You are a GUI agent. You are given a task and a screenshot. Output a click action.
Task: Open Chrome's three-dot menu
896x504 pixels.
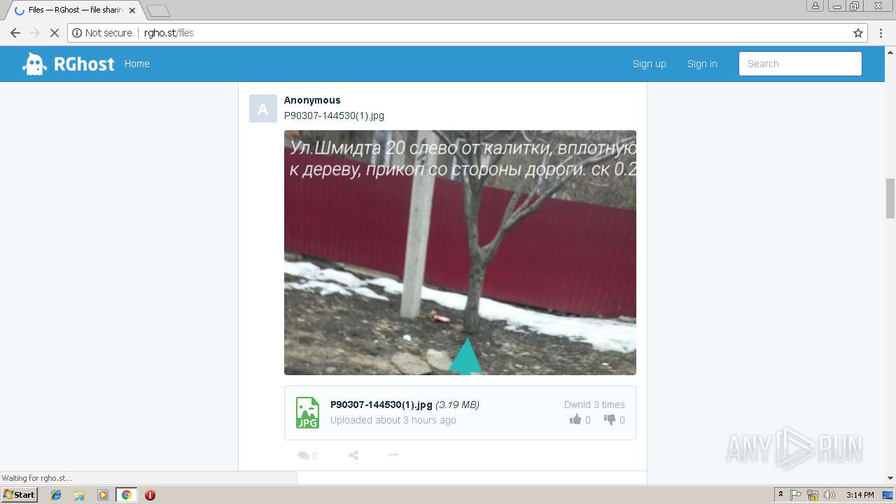(881, 33)
